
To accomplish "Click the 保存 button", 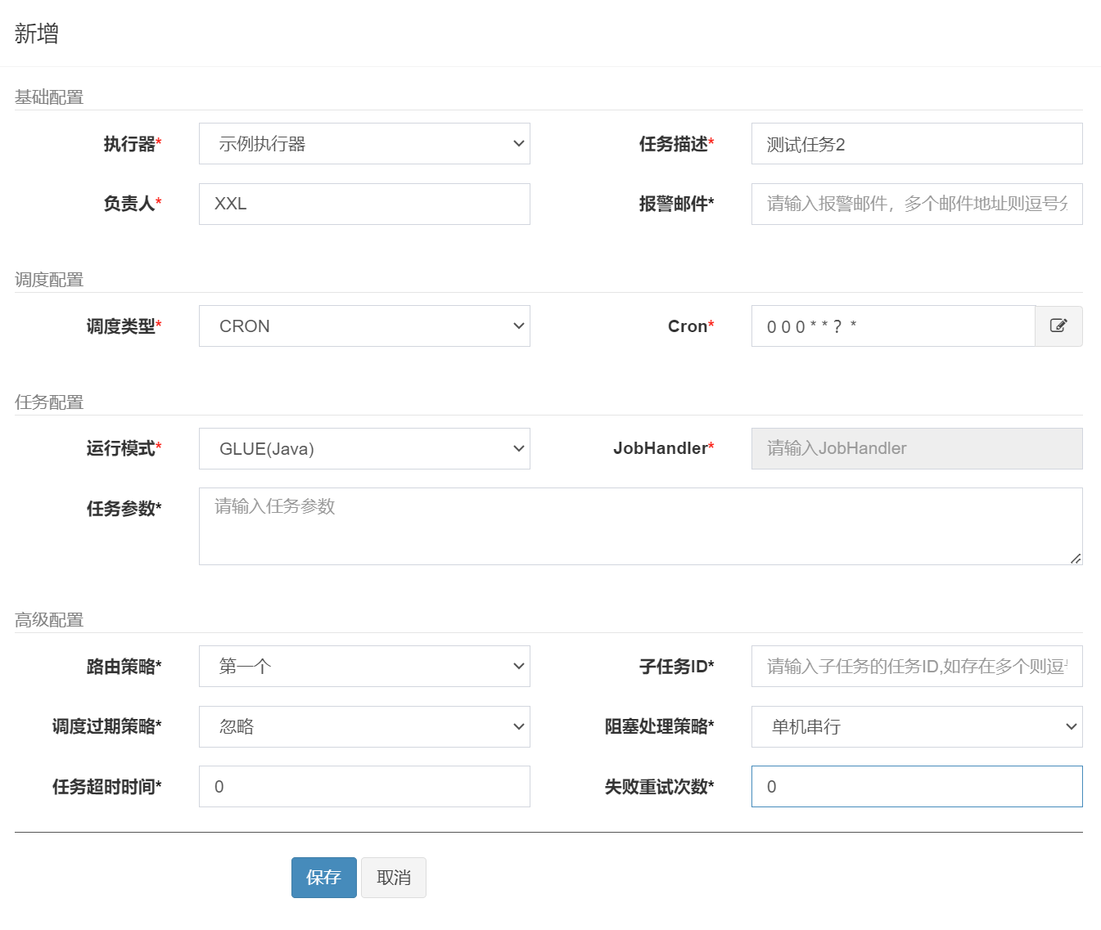I will [x=323, y=878].
